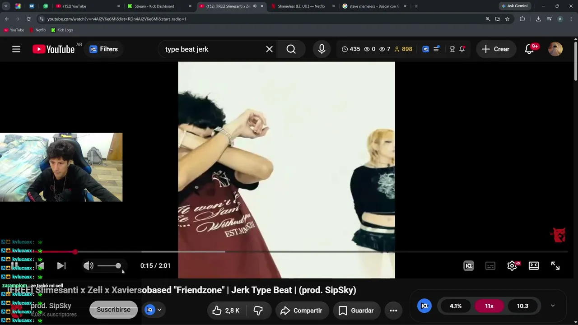This screenshot has height=325, width=578.
Task: Open the tab search dropdown in Chrome
Action: coord(6,6)
